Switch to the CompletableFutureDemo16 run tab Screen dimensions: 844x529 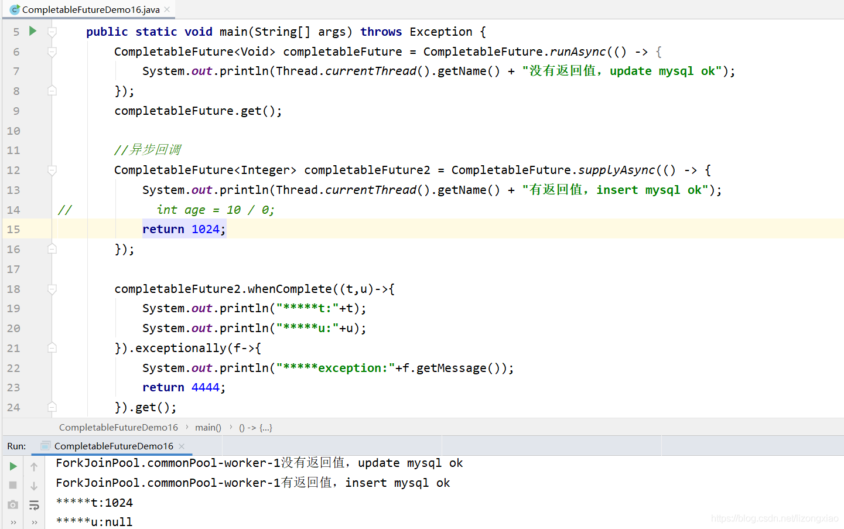coord(114,446)
